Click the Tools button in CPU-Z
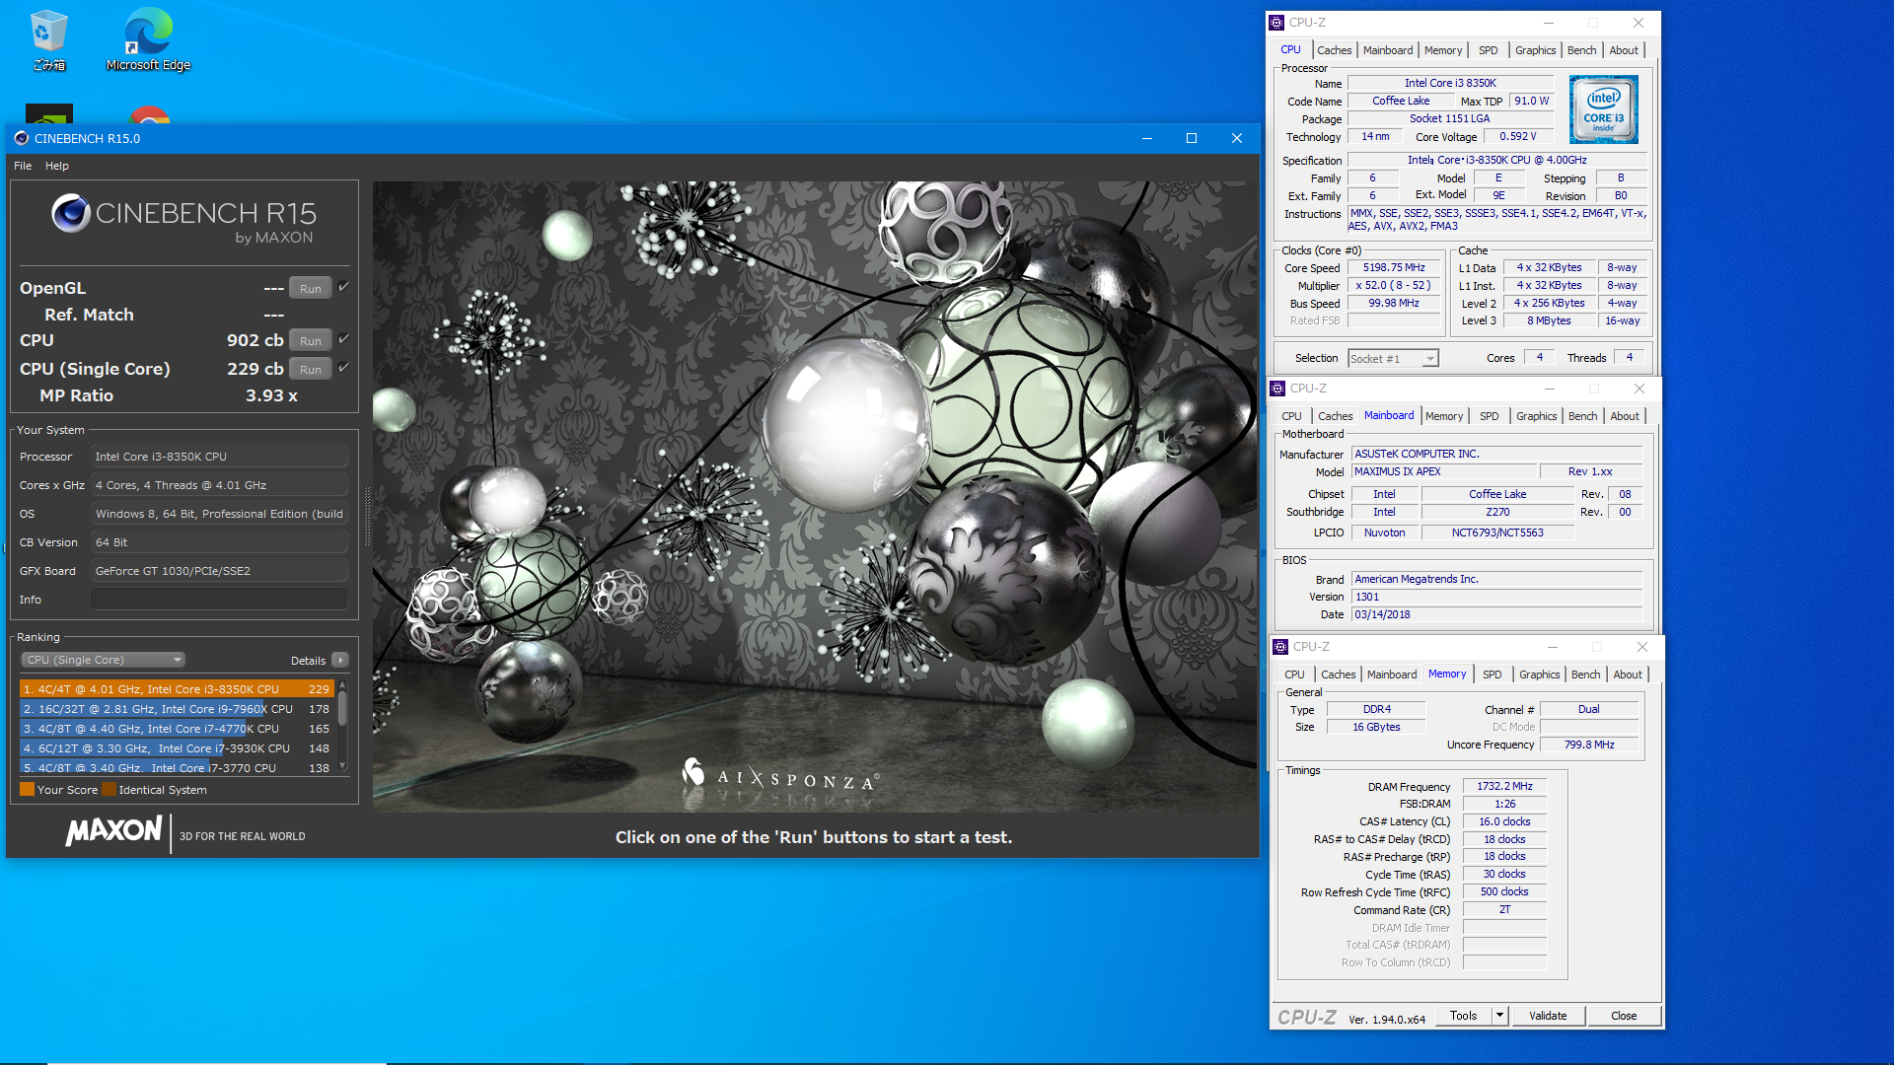This screenshot has width=1894, height=1065. point(1464,1015)
